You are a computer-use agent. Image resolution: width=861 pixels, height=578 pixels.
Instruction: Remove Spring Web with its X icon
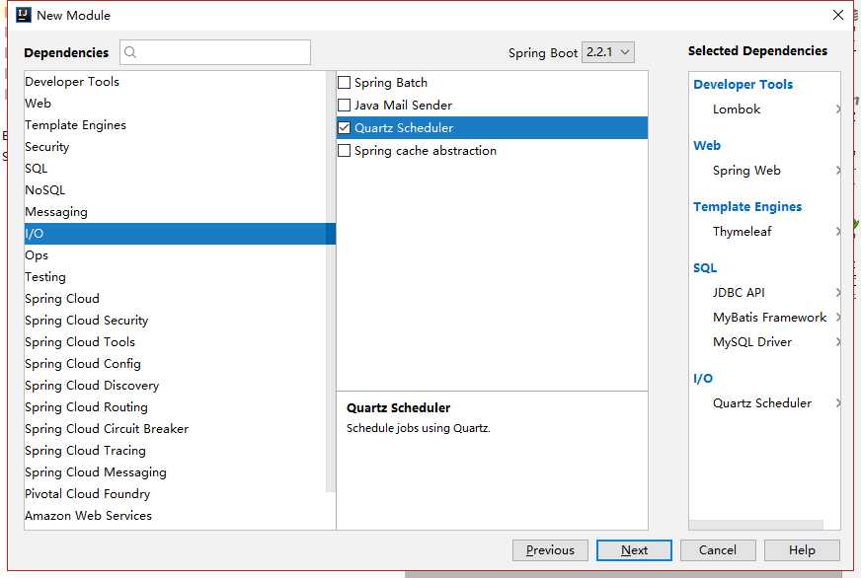point(838,171)
